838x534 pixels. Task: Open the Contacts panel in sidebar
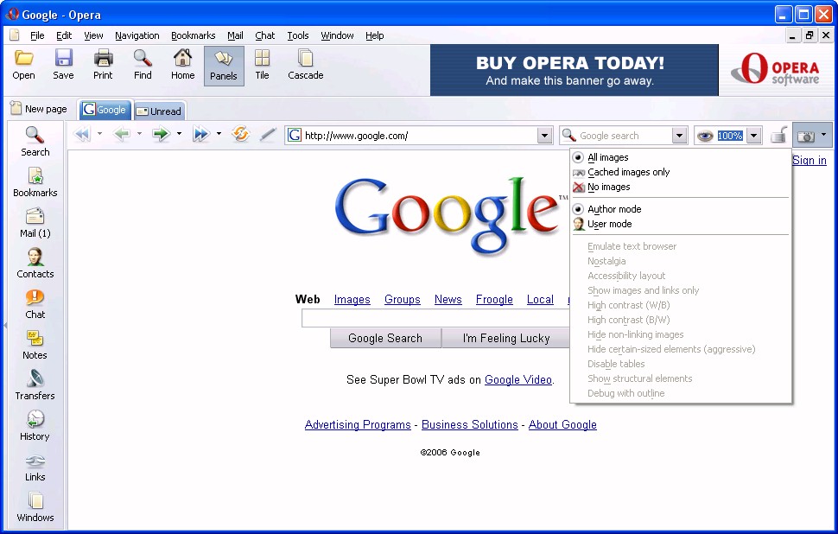point(35,263)
